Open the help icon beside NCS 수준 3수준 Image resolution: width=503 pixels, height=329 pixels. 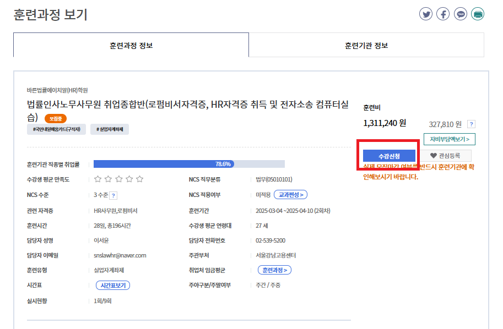click(113, 195)
